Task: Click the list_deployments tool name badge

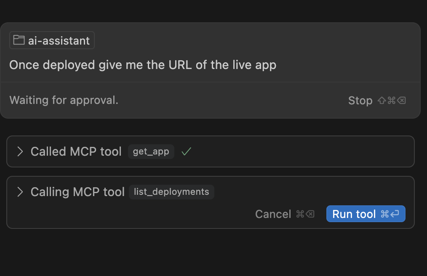Action: click(171, 192)
